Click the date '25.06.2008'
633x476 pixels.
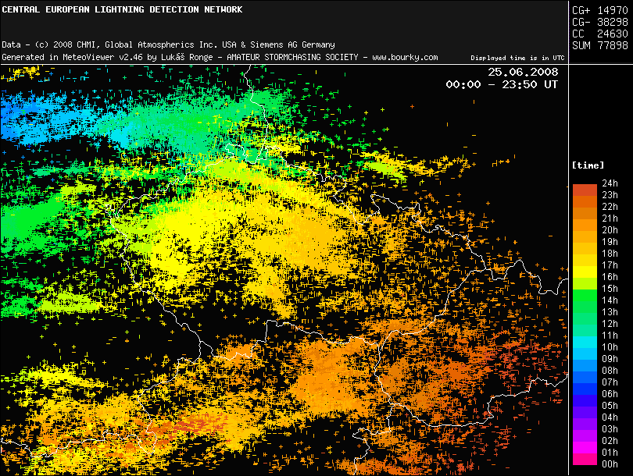(523, 72)
